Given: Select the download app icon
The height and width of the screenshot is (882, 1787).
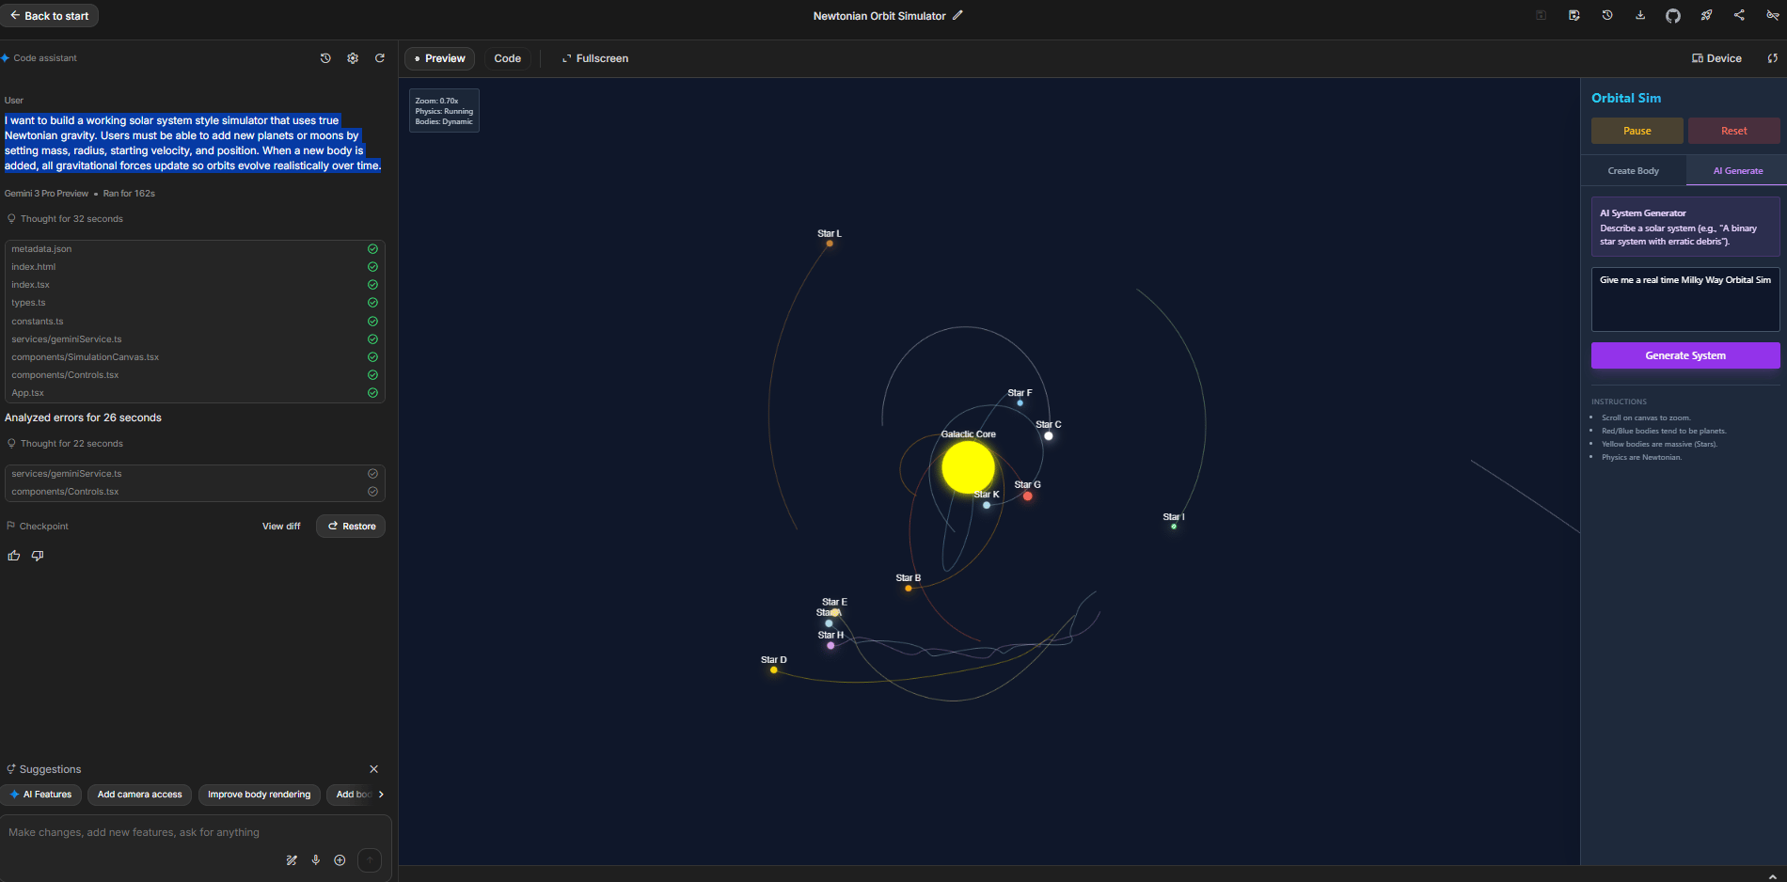Looking at the screenshot, I should [1639, 15].
